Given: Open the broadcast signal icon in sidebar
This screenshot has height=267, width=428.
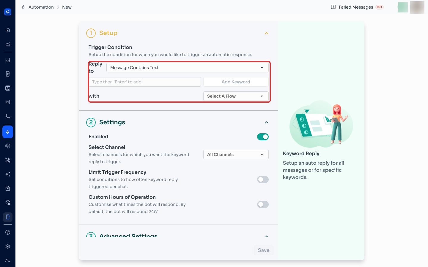Looking at the screenshot, I should pyautogui.click(x=8, y=146).
